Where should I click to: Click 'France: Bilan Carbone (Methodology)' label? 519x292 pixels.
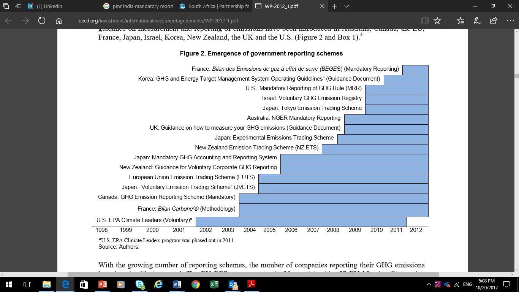[x=187, y=209]
